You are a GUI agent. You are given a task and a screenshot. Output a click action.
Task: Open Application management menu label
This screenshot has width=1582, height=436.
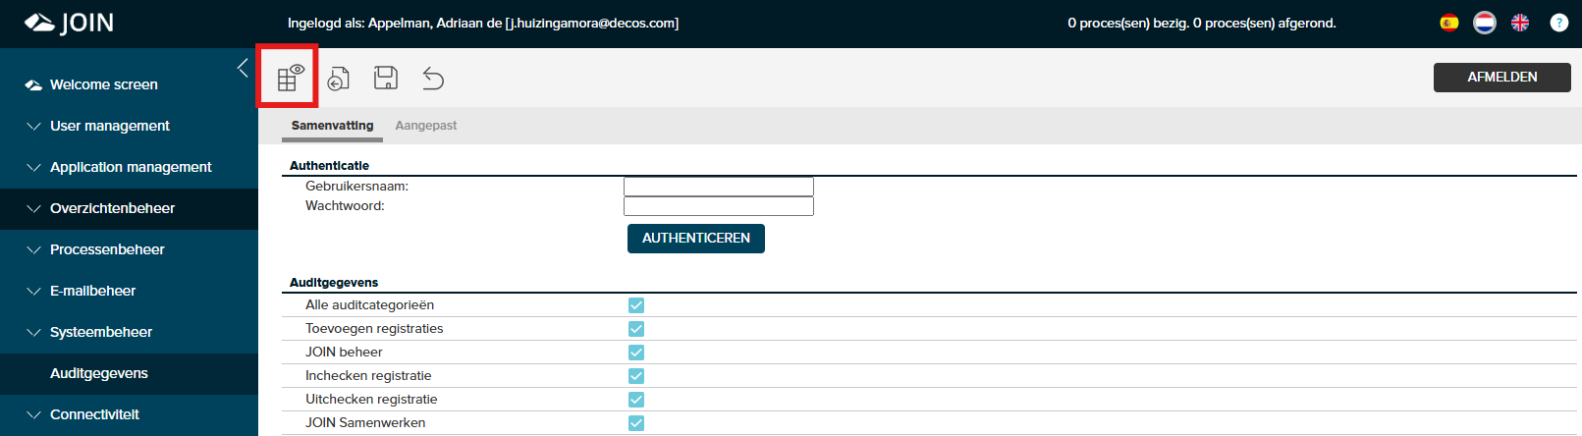coord(131,167)
